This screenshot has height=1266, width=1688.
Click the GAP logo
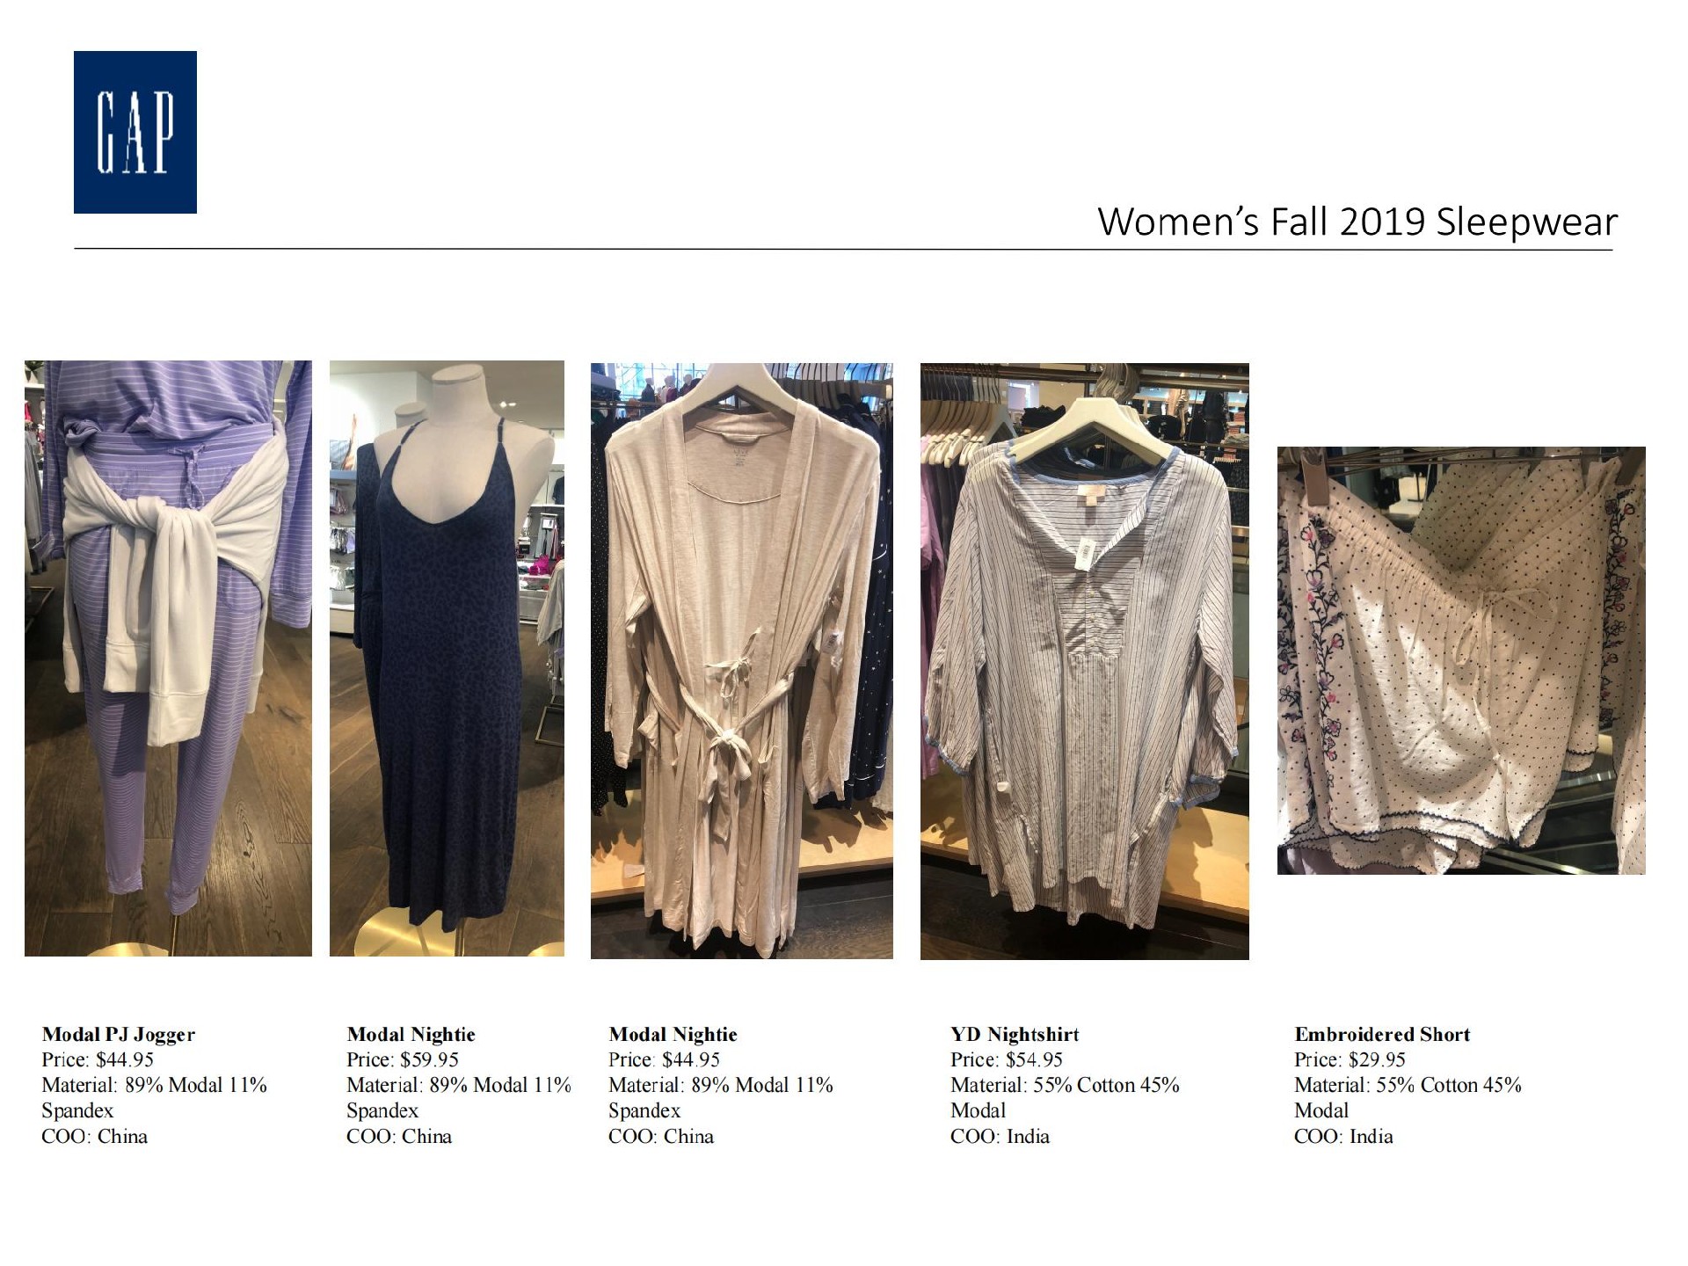click(135, 132)
